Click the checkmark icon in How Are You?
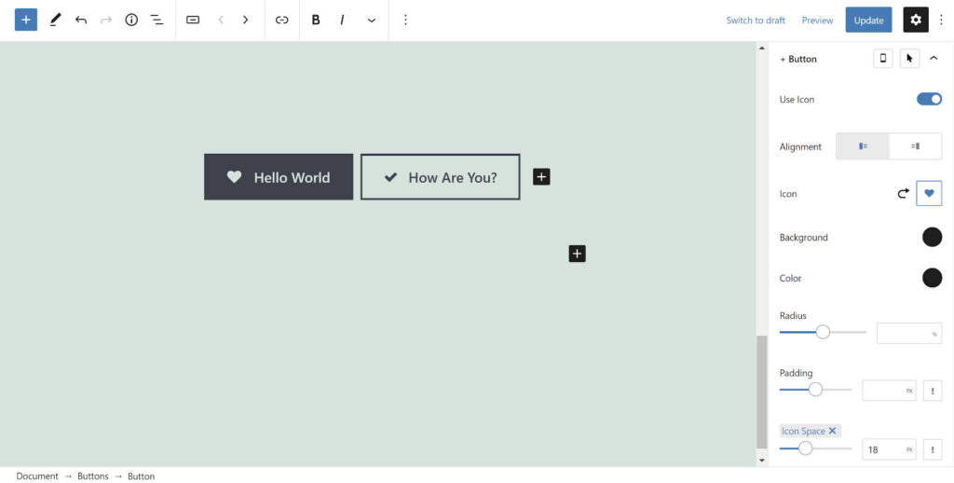Viewport: 954px width, 483px height. point(390,177)
